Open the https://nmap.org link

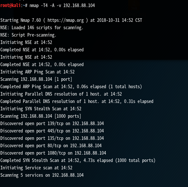click(66, 21)
